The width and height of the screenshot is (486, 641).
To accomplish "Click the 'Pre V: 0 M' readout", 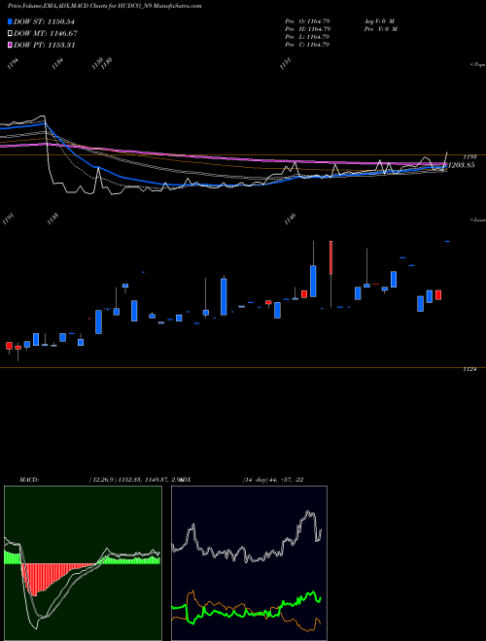I will coord(380,29).
